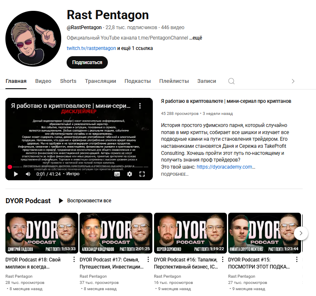
Task: Expand channel description with ...ещё
Action: [196, 38]
